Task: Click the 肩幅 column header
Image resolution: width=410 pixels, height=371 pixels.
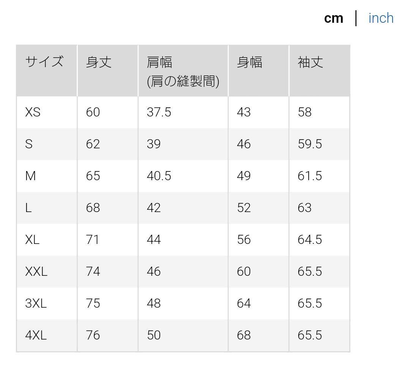Action: pyautogui.click(x=159, y=62)
